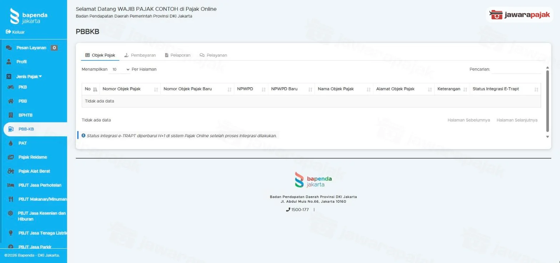Select the PAT water drop icon
Screen dimensions: 560x263
click(11, 143)
